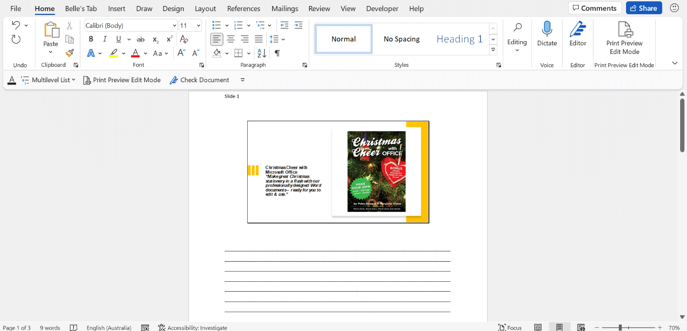The height and width of the screenshot is (331, 687).
Task: Apply the No Spacing style
Action: pos(401,39)
